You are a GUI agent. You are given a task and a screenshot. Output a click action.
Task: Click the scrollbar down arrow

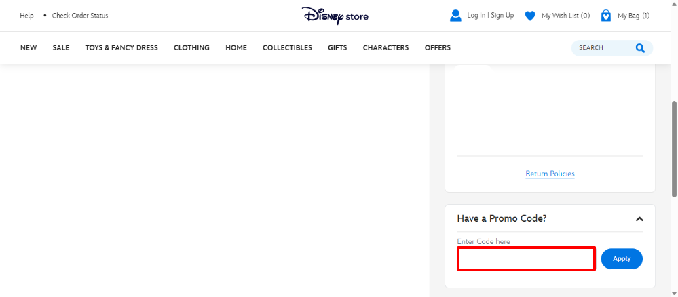(x=674, y=293)
